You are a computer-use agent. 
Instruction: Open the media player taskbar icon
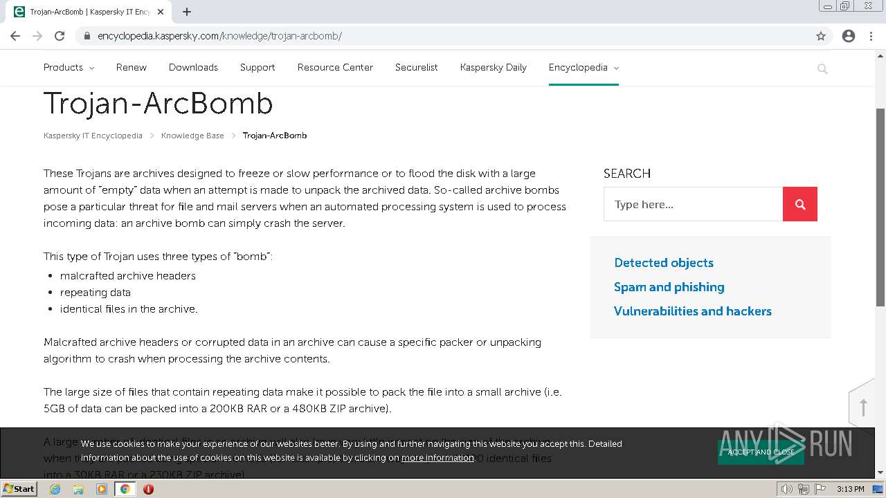click(102, 489)
